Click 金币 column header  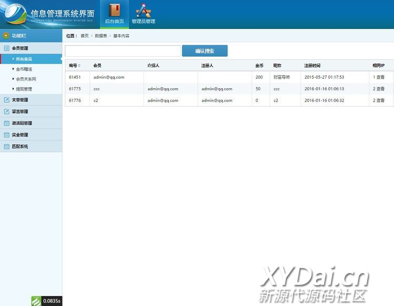pos(260,66)
